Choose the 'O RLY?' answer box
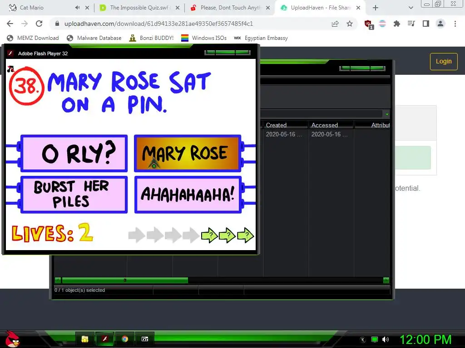465x348 pixels. [74, 153]
